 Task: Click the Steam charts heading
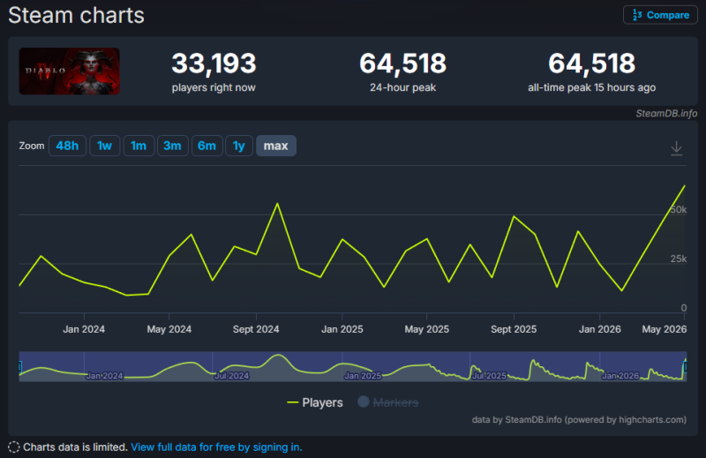[76, 15]
